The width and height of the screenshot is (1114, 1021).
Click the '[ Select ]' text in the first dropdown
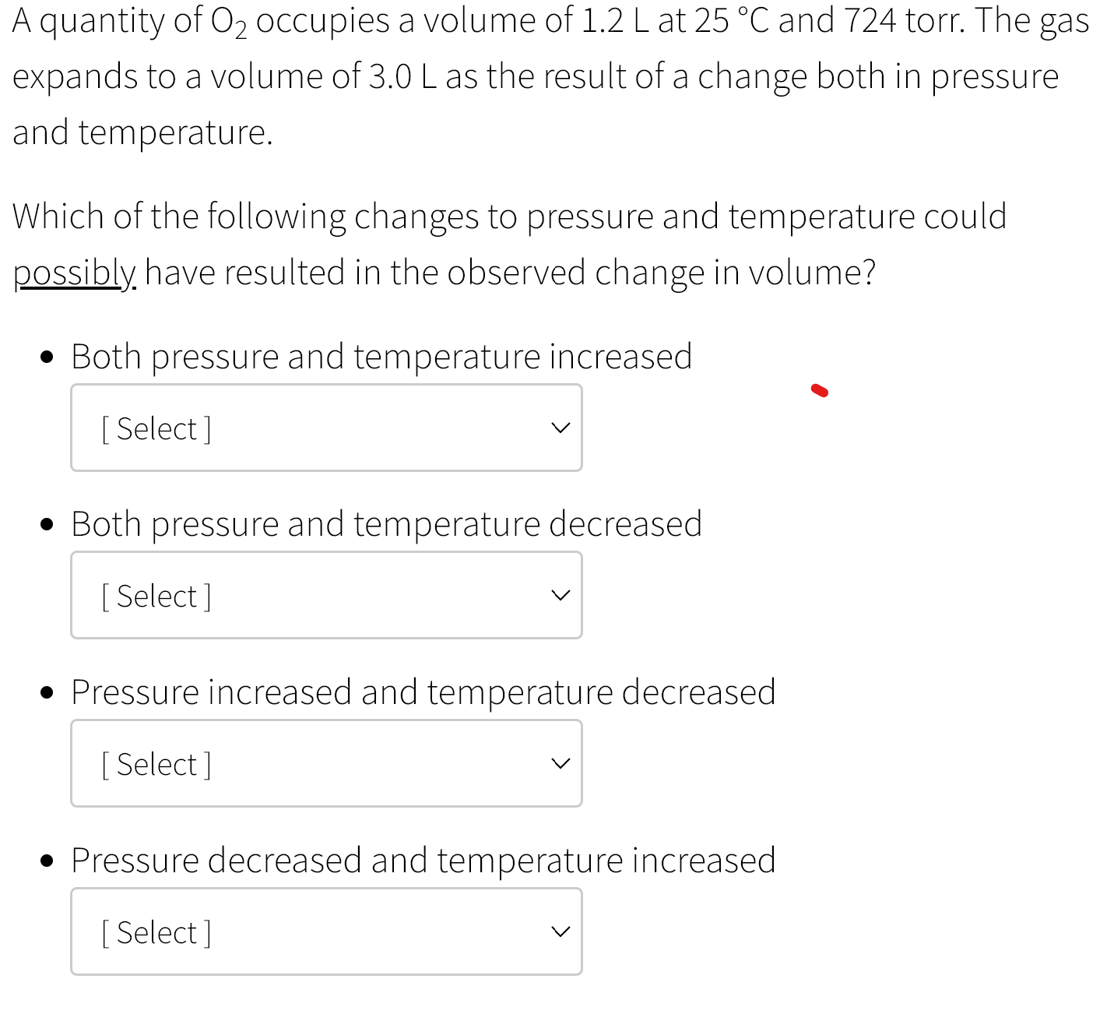pyautogui.click(x=155, y=428)
